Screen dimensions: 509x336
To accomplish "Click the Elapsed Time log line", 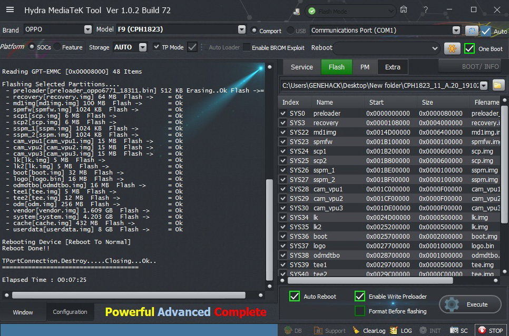I will pyautogui.click(x=44, y=280).
